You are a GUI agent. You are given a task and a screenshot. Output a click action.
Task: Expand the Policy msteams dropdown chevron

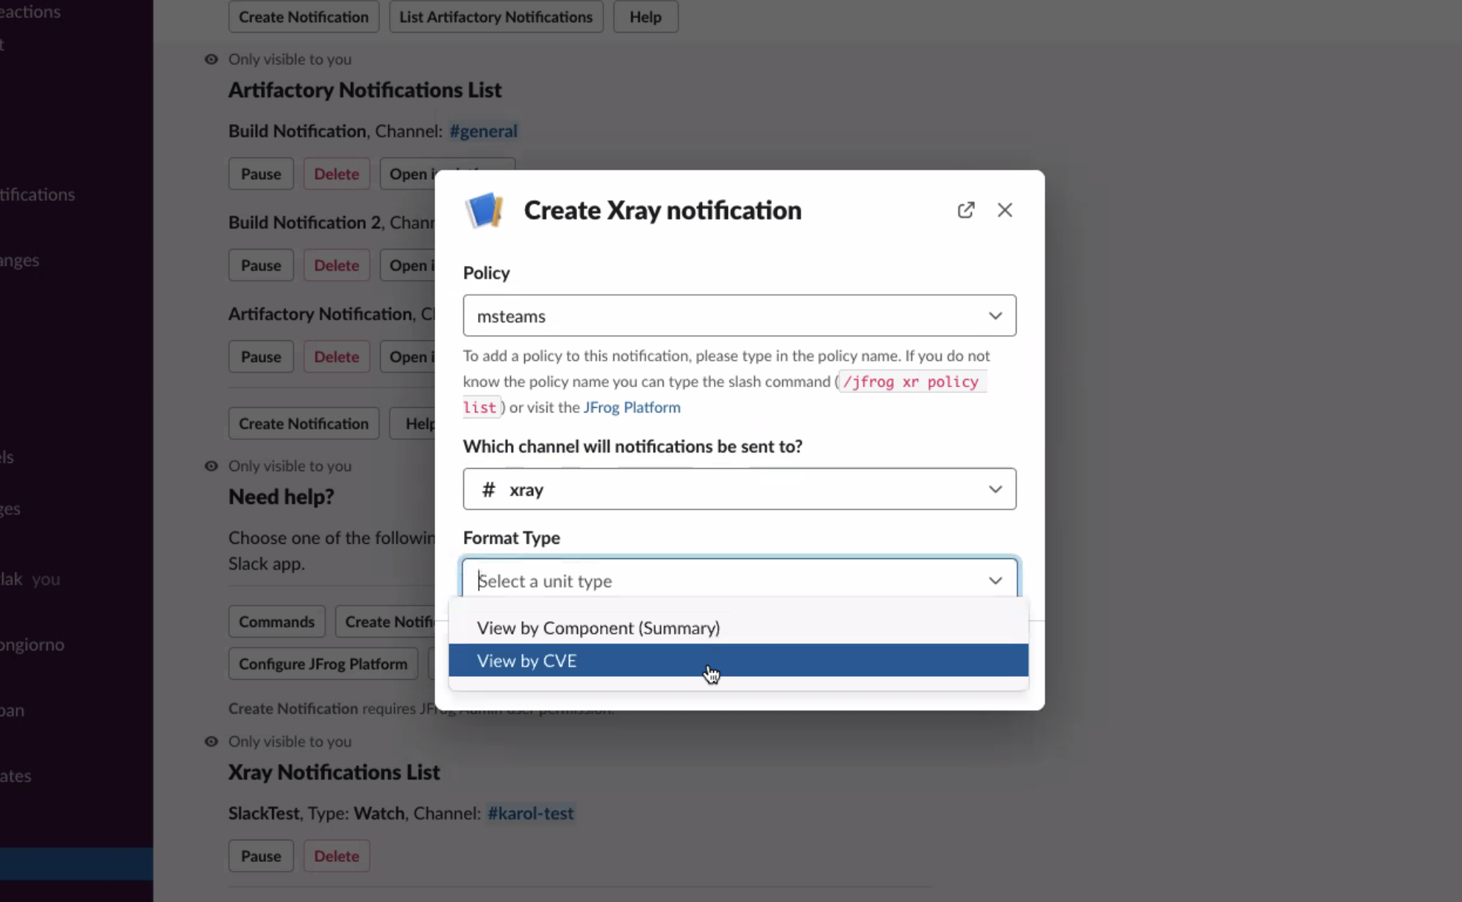coord(995,316)
